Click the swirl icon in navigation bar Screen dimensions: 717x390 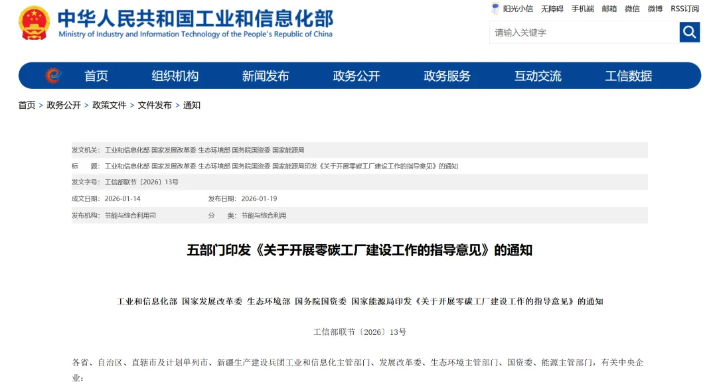point(53,76)
